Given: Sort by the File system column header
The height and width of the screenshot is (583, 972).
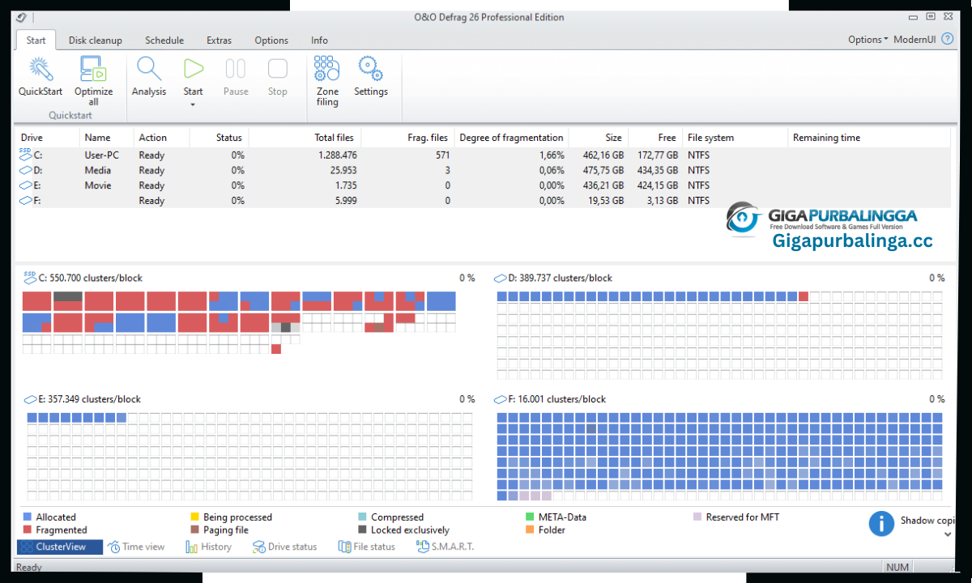Looking at the screenshot, I should [x=735, y=138].
